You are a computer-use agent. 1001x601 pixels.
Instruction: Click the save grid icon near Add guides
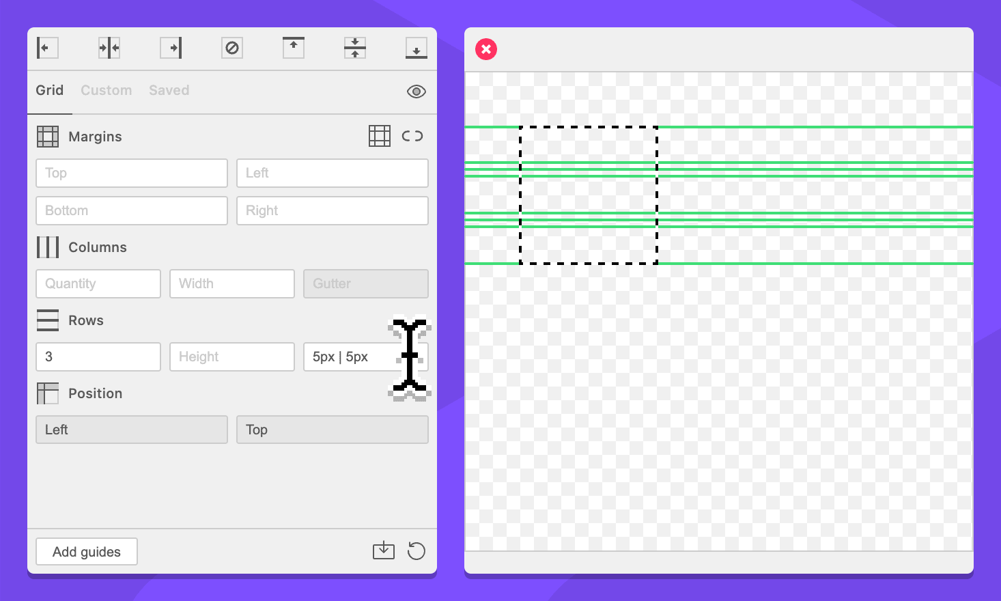384,550
